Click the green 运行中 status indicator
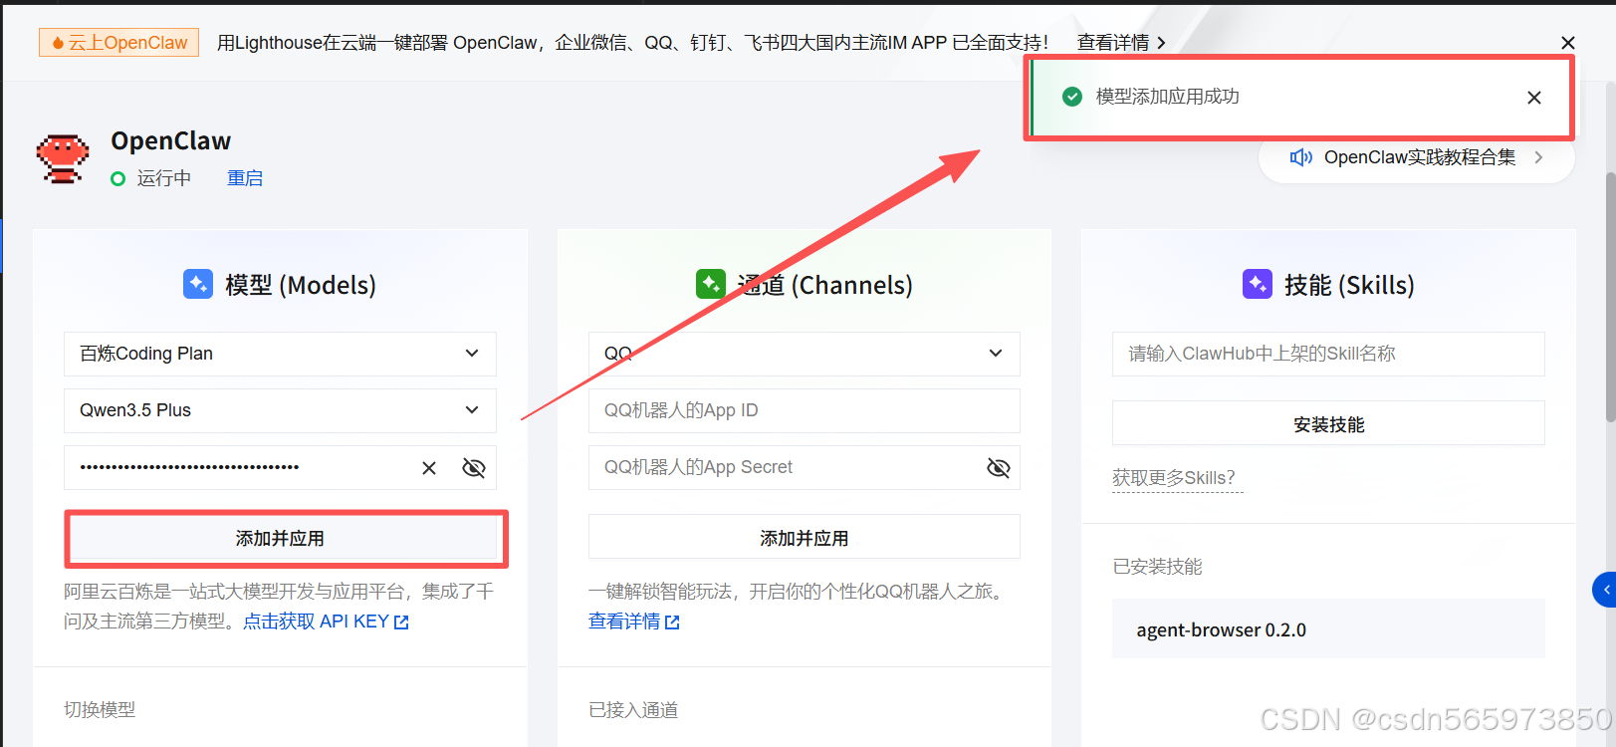The width and height of the screenshot is (1616, 747). (118, 178)
